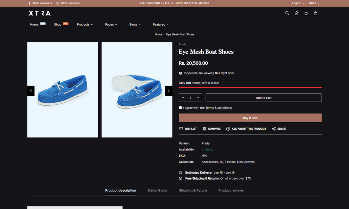
Task: Open the English language dropdown
Action: (x=298, y=3)
